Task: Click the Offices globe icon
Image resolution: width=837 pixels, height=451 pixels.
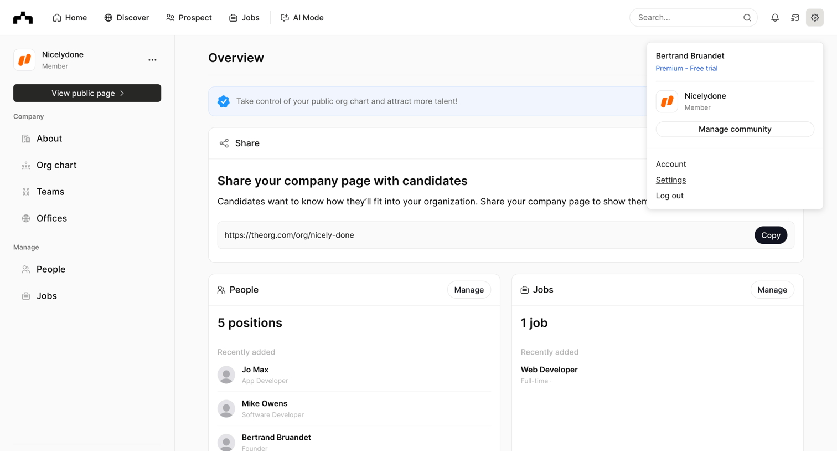Action: coord(26,218)
